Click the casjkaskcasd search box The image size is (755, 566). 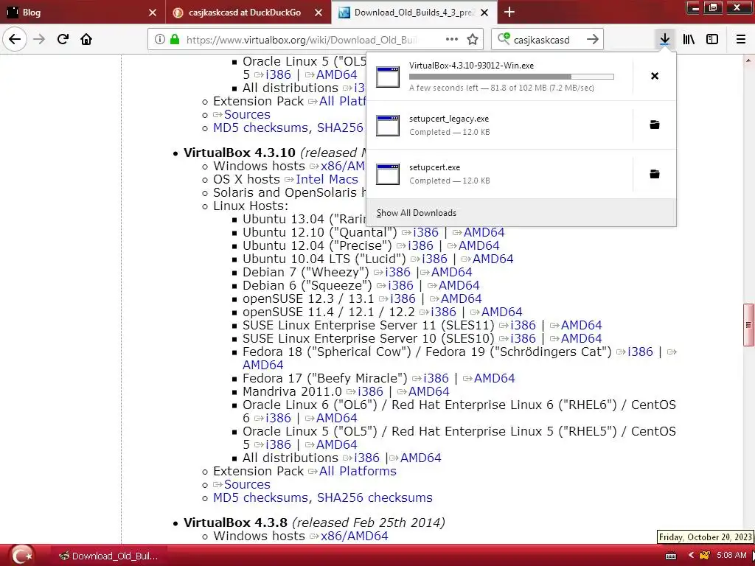tap(546, 40)
